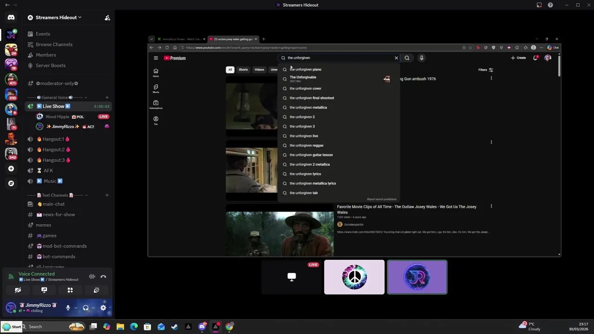Click the JR avatar participant tile
The image size is (594, 334).
coord(417,277)
